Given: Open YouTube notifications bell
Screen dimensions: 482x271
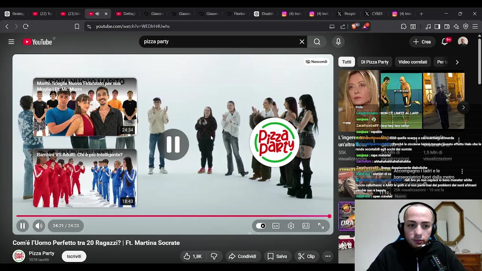Looking at the screenshot, I should point(445,42).
